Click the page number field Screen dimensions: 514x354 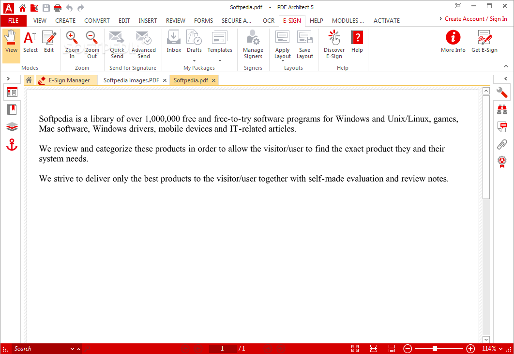click(222, 349)
